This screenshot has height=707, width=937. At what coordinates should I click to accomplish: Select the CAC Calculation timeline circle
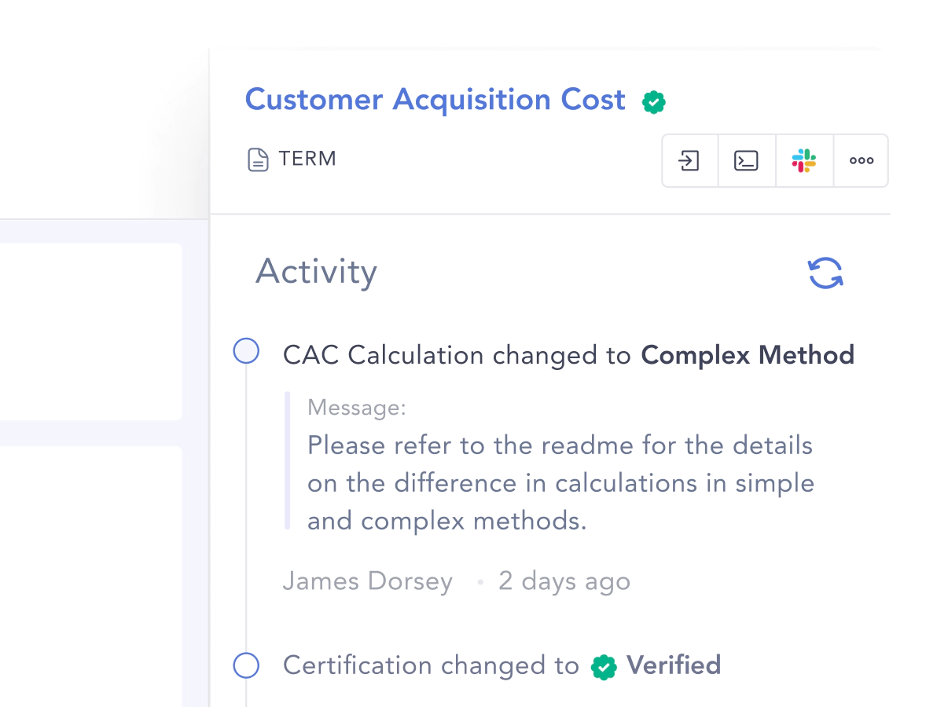pyautogui.click(x=246, y=351)
